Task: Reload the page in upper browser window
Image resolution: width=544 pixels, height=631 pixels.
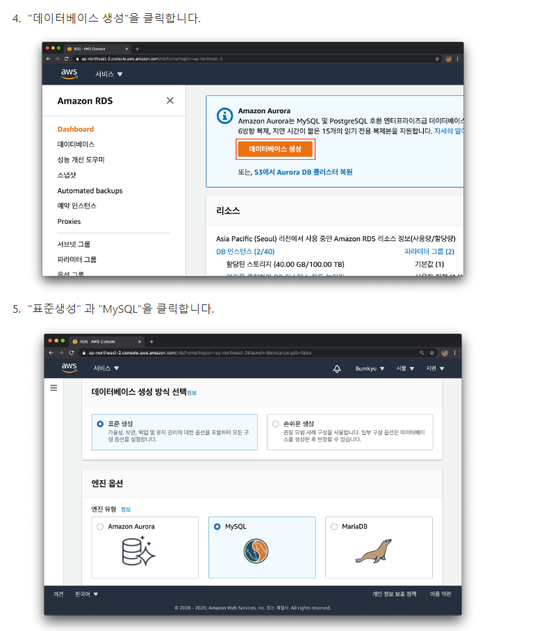Action: 67,59
